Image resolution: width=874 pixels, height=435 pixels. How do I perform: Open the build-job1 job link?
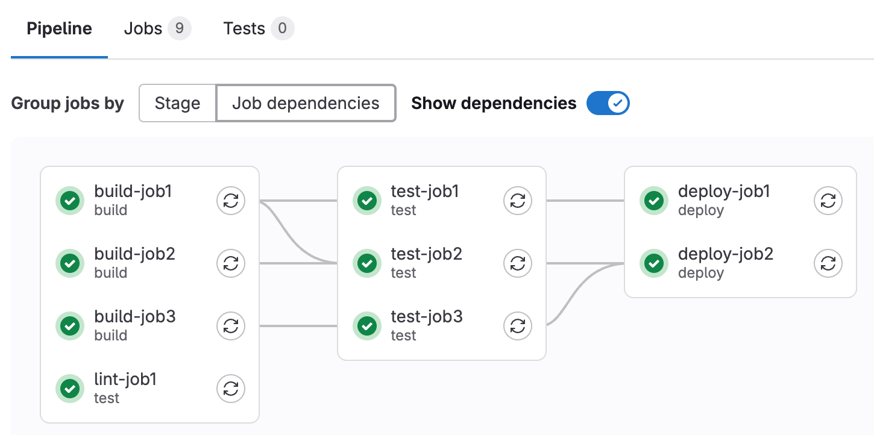[x=133, y=192]
